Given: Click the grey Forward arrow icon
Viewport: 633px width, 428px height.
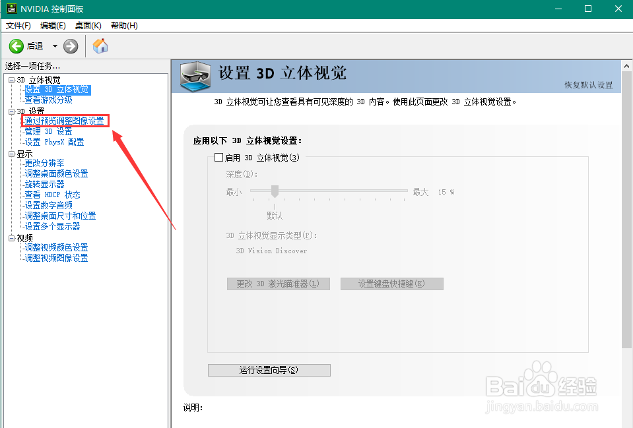Looking at the screenshot, I should click(x=71, y=46).
